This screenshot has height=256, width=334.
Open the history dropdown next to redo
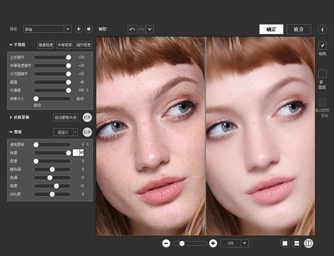[x=150, y=29]
